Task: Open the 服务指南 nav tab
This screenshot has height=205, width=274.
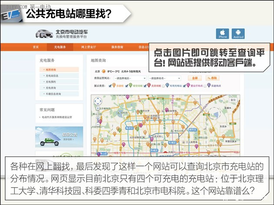Action: [x=117, y=47]
